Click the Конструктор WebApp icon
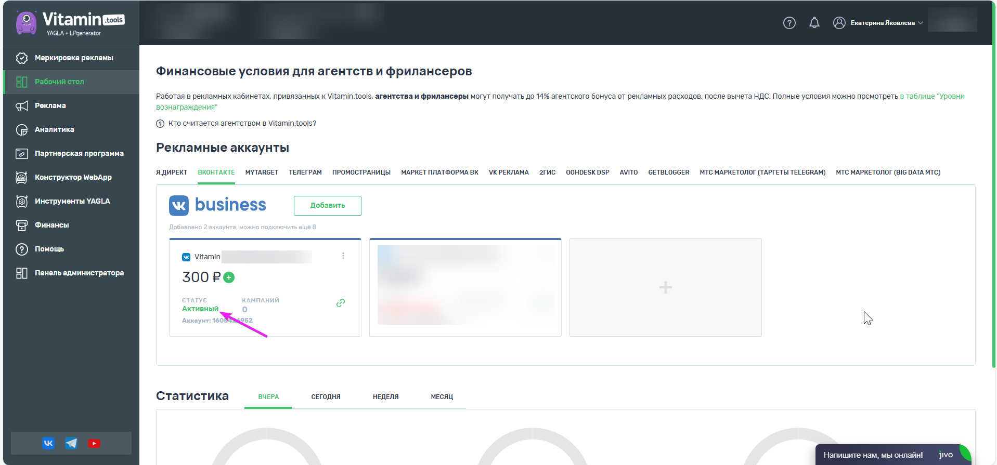997x465 pixels. pyautogui.click(x=22, y=177)
